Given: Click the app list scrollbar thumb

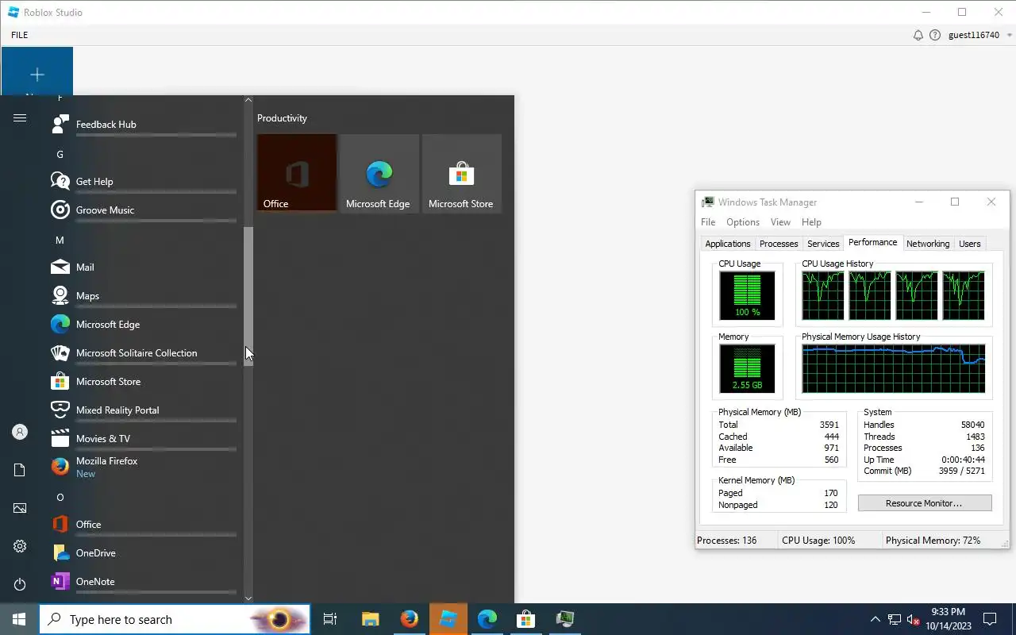Looking at the screenshot, I should (248, 295).
